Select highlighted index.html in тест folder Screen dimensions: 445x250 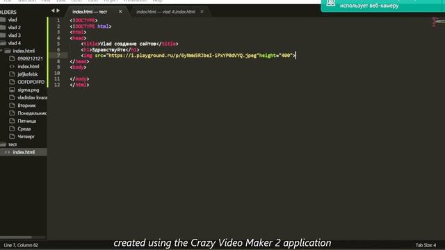click(24, 152)
